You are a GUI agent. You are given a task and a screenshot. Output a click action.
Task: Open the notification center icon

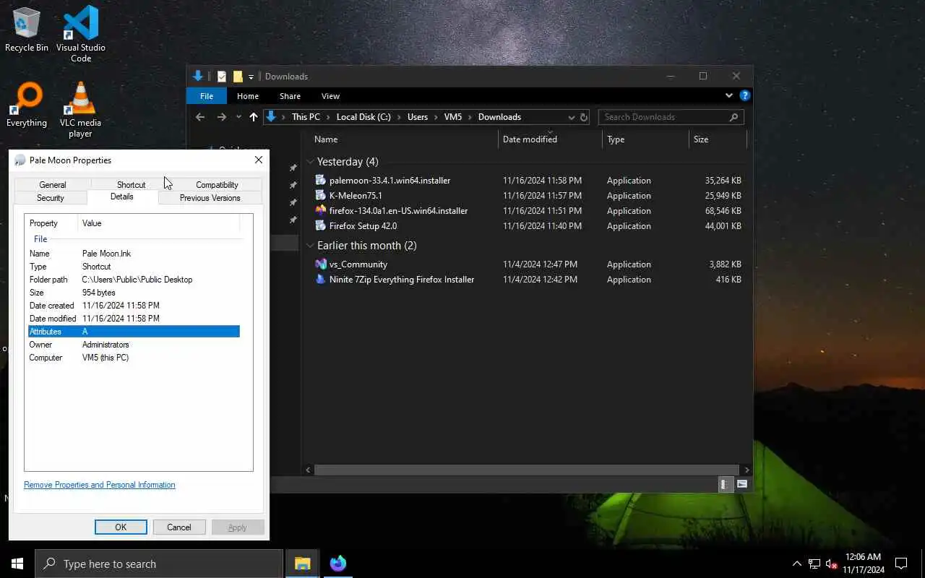(901, 564)
